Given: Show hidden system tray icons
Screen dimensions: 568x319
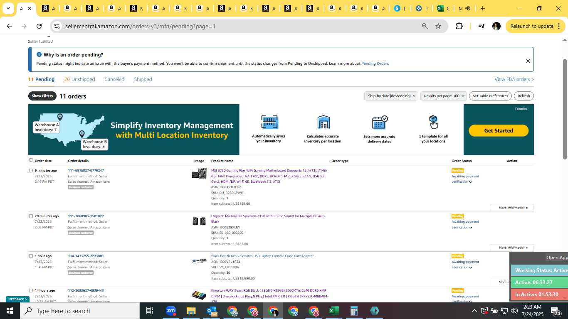Looking at the screenshot, I should (474, 311).
